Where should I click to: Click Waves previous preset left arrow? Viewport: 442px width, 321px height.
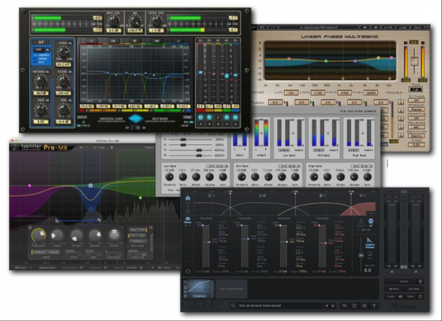365,27
